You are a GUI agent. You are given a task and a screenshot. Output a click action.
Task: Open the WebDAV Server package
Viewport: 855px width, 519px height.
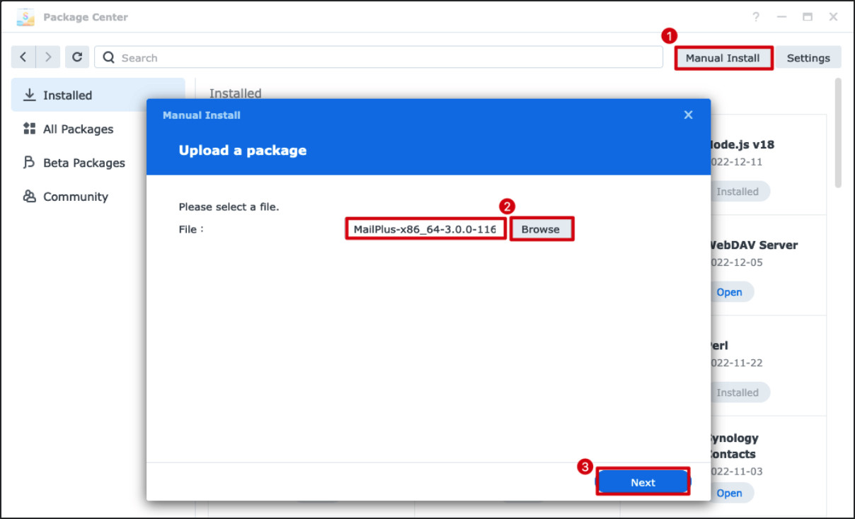pyautogui.click(x=729, y=292)
